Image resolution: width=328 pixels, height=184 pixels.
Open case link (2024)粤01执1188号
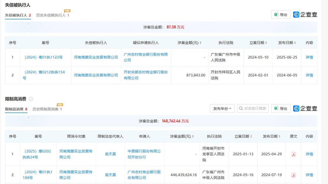(x=37, y=175)
